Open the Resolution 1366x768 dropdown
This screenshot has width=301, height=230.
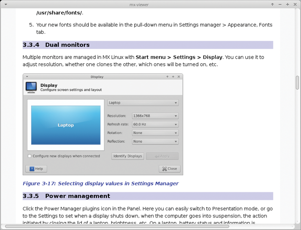155,116
